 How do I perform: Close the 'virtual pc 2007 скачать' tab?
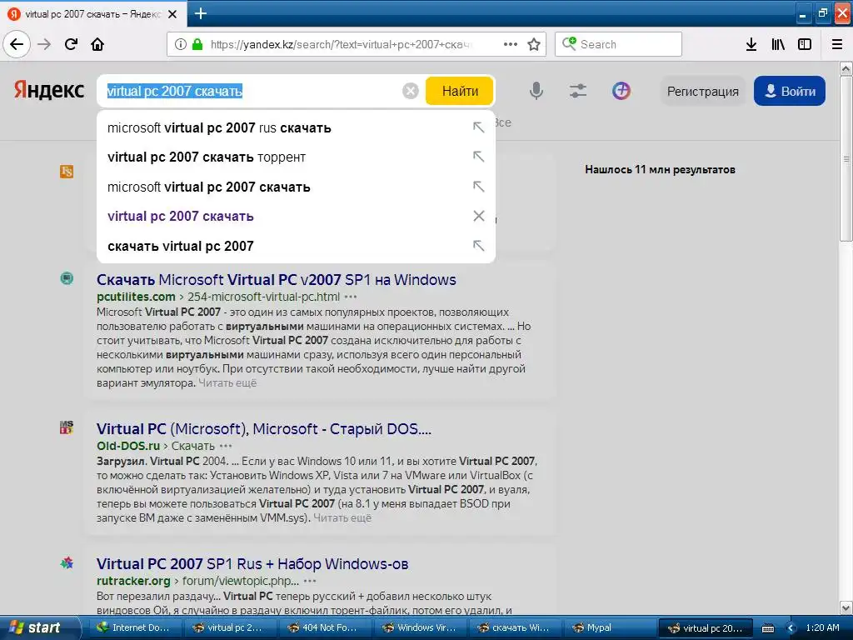tap(172, 14)
